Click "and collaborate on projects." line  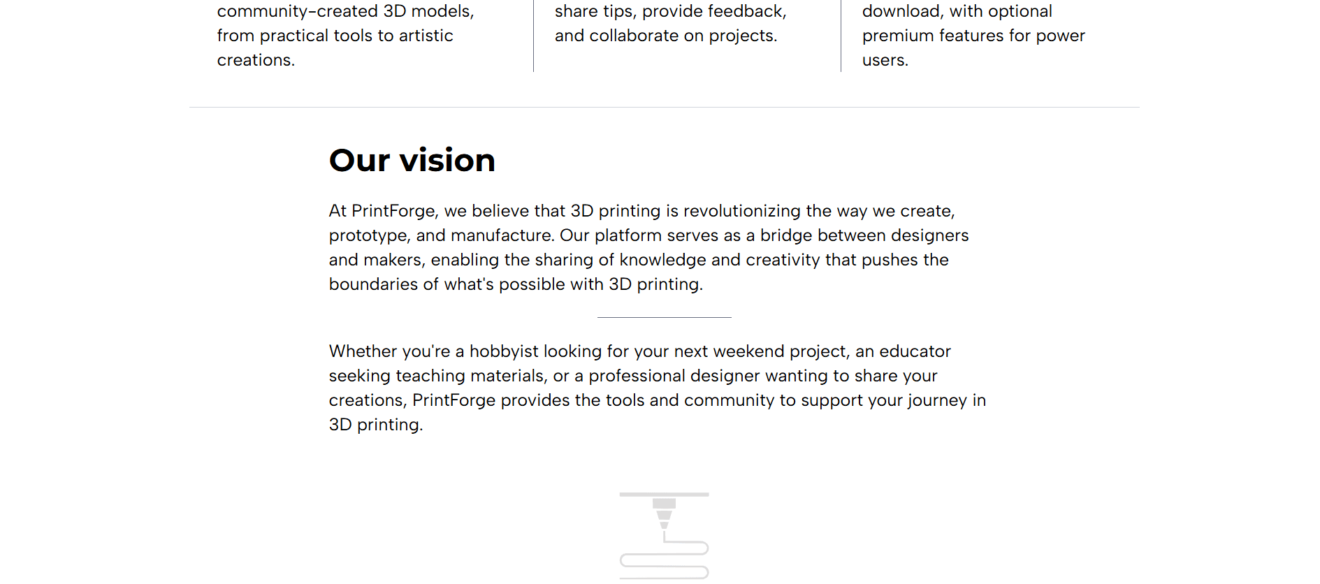coord(665,36)
